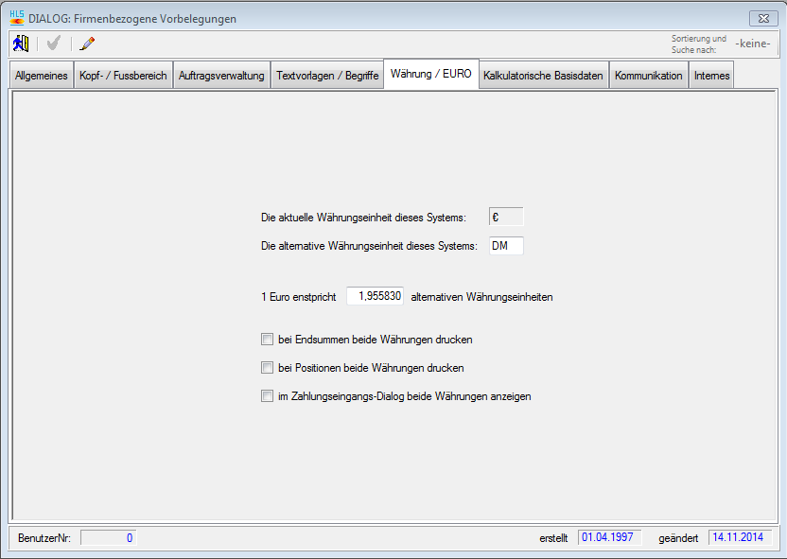Click the grayed checkmark save icon

coord(54,44)
